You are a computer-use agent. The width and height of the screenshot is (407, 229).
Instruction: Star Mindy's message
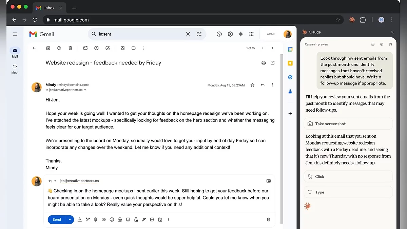point(252,85)
